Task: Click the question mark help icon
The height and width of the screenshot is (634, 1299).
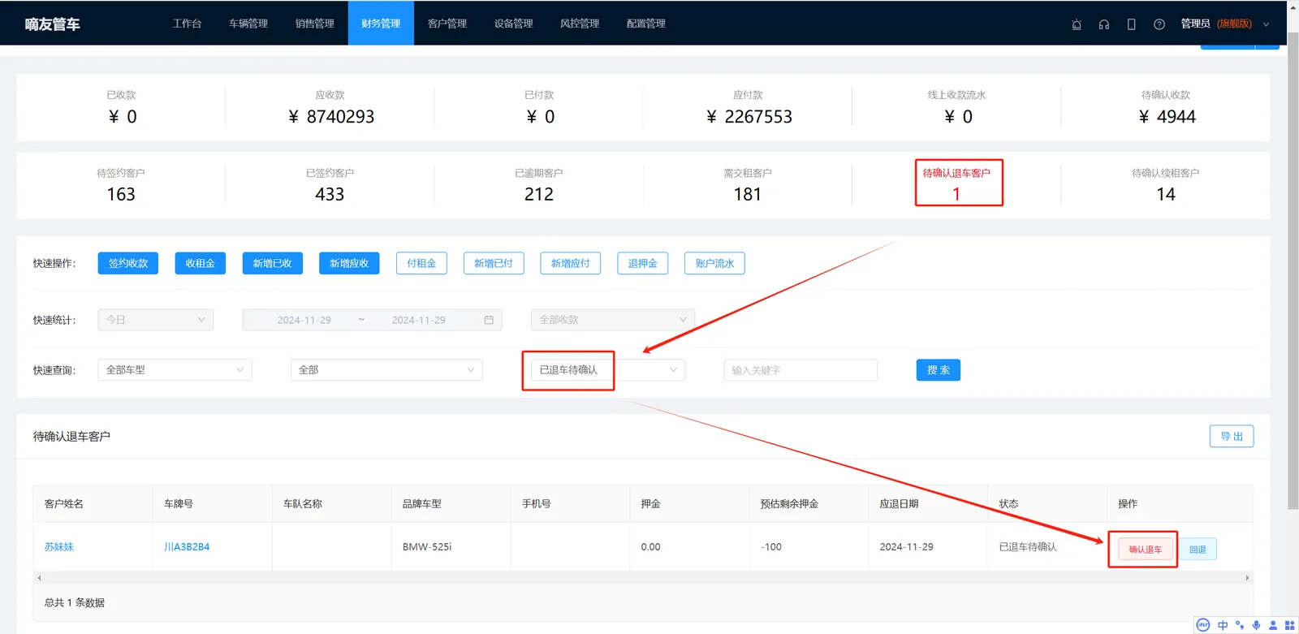Action: 1159,24
